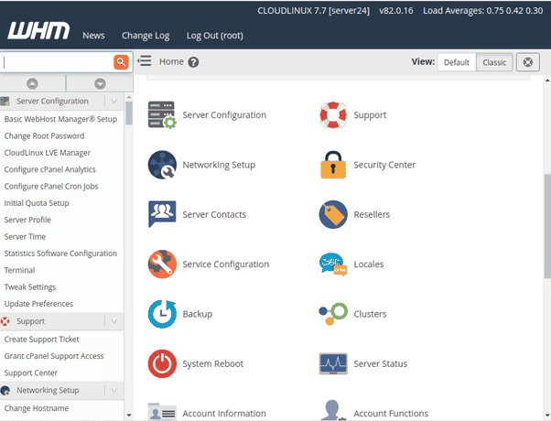Click the Server Status label

[380, 363]
